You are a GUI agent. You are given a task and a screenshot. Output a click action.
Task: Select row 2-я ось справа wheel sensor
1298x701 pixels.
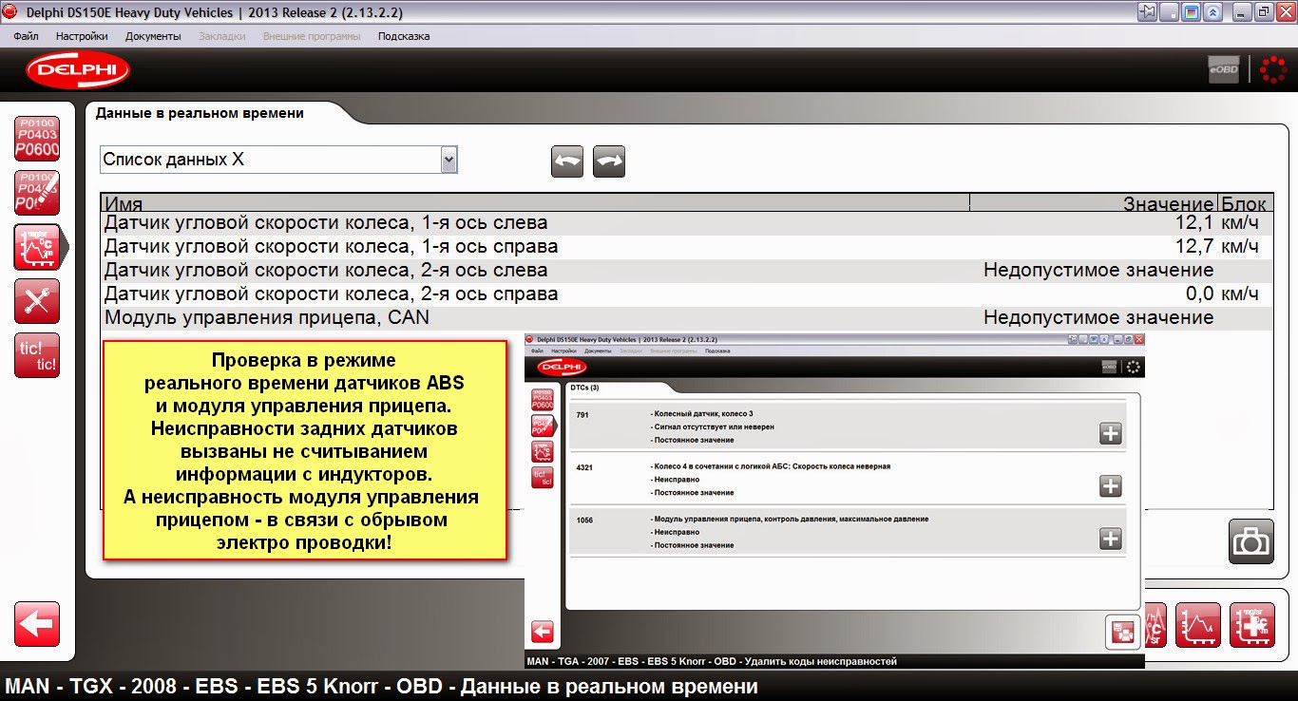(x=686, y=294)
